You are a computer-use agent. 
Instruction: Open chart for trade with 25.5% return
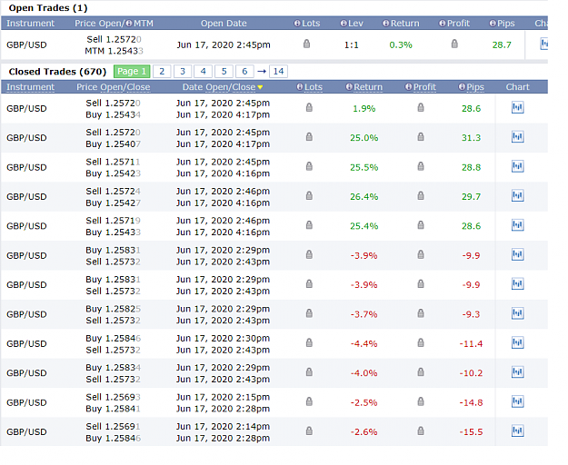tap(518, 166)
